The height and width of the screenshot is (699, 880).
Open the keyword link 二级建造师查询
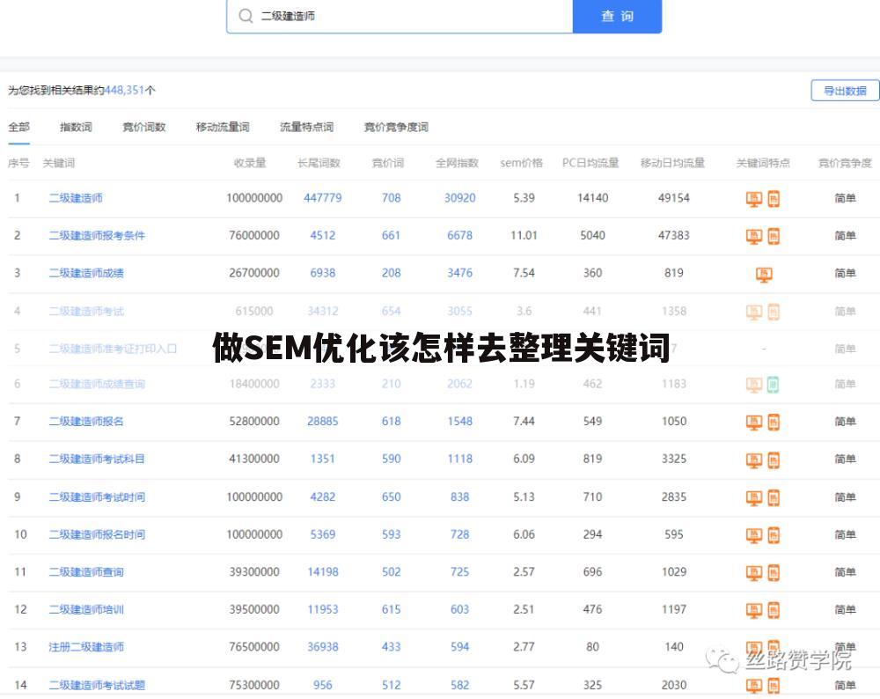pyautogui.click(x=86, y=571)
